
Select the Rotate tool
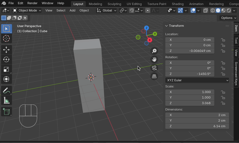coord(6,59)
